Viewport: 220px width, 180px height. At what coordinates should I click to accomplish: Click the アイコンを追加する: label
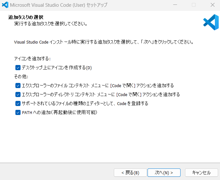[x=32, y=58]
